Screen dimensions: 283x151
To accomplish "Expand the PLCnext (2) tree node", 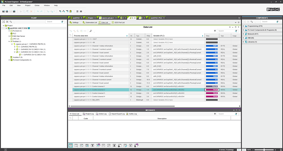I will click(x=9, y=31).
